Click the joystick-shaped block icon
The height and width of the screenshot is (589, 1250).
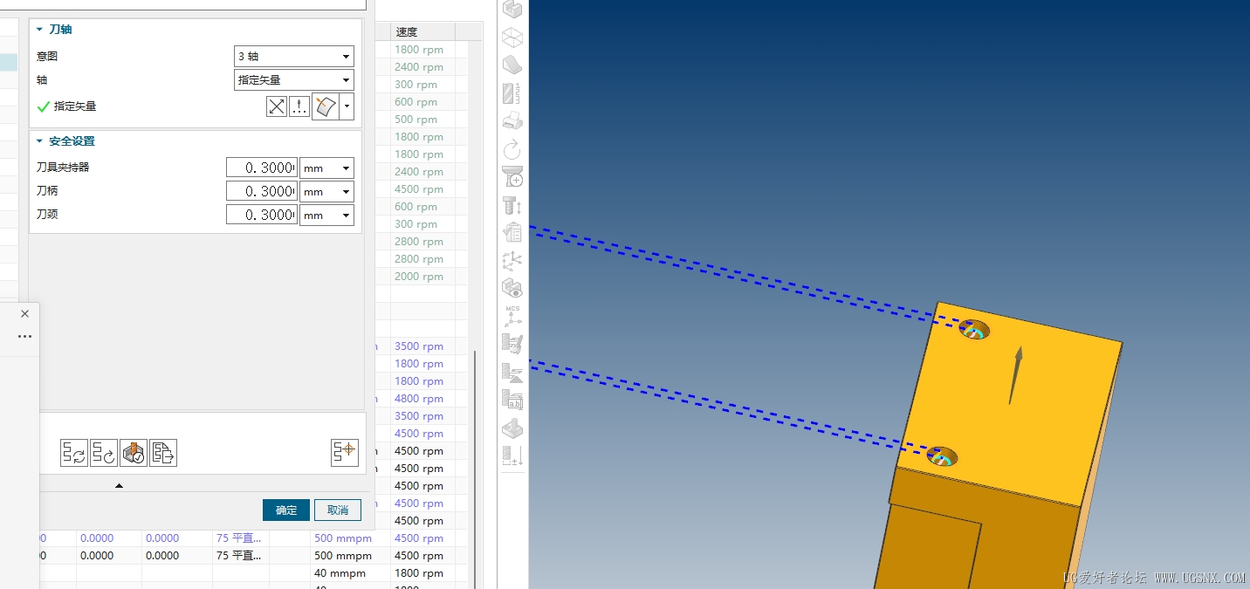tap(512, 428)
